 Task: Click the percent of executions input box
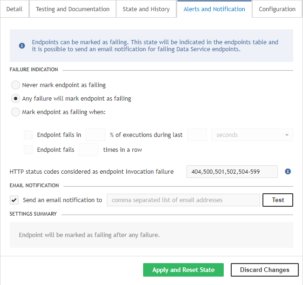[x=96, y=135]
